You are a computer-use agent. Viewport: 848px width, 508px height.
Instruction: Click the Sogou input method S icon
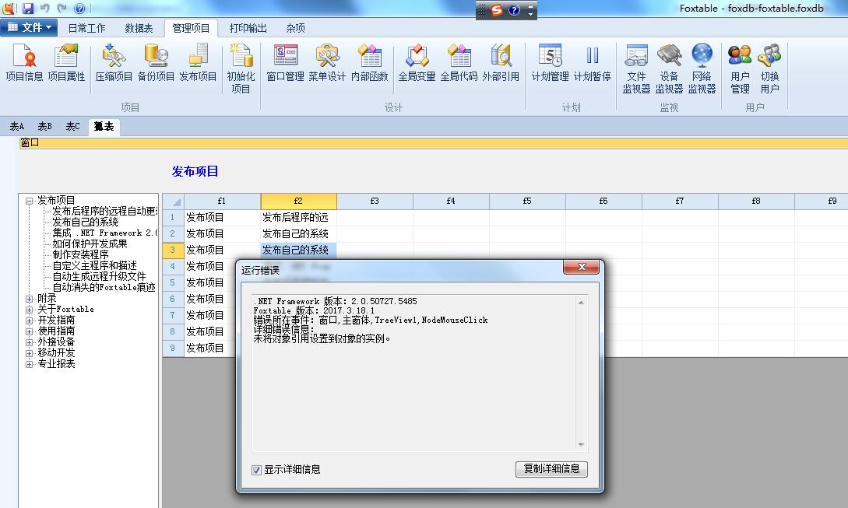point(497,10)
